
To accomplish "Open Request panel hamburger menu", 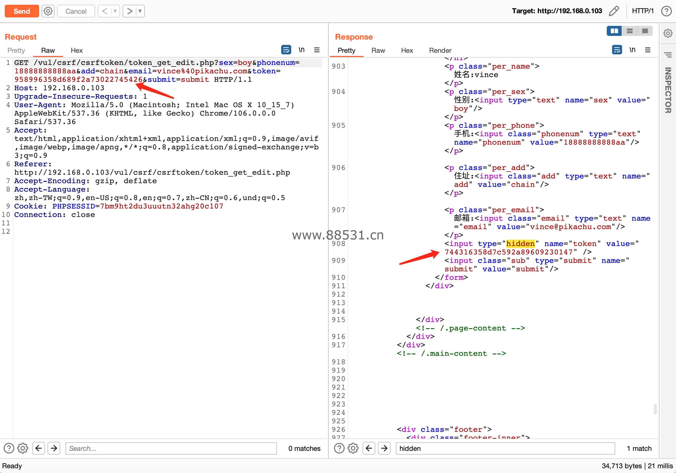I will [x=317, y=50].
